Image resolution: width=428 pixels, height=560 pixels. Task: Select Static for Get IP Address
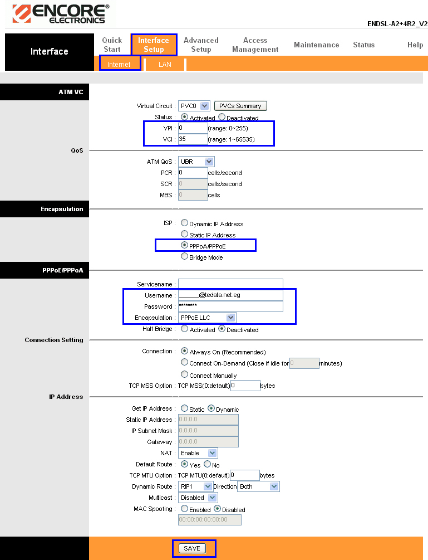click(184, 408)
